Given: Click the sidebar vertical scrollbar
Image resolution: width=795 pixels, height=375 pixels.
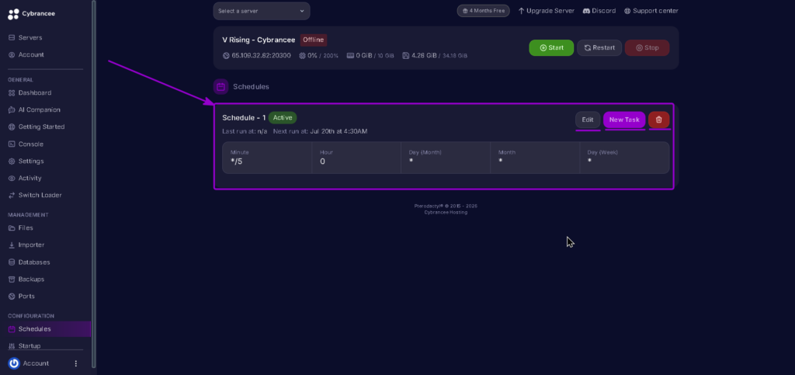Looking at the screenshot, I should tap(93, 183).
